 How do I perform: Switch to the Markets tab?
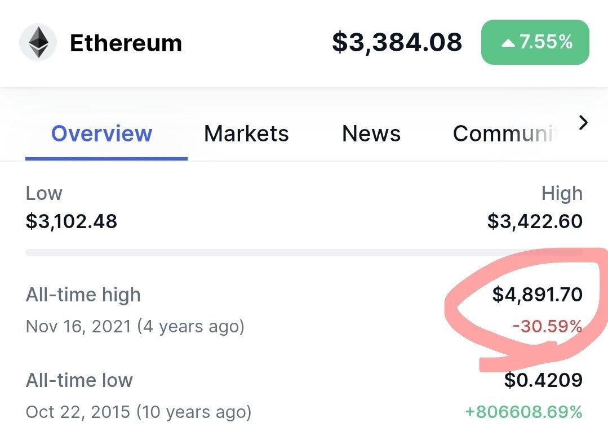coord(247,133)
